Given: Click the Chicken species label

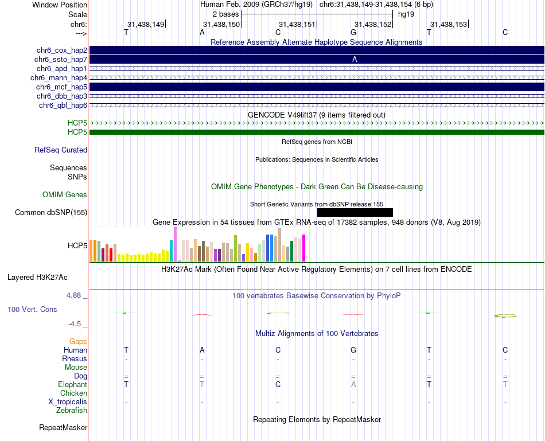Looking at the screenshot, I should click(73, 393).
